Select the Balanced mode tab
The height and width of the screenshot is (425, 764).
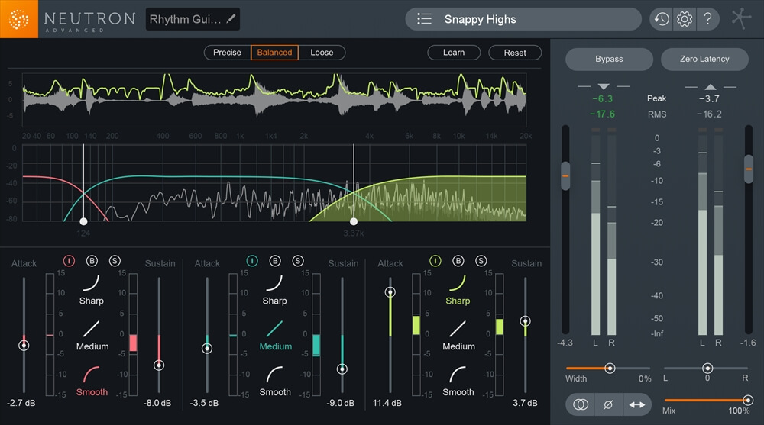[274, 52]
